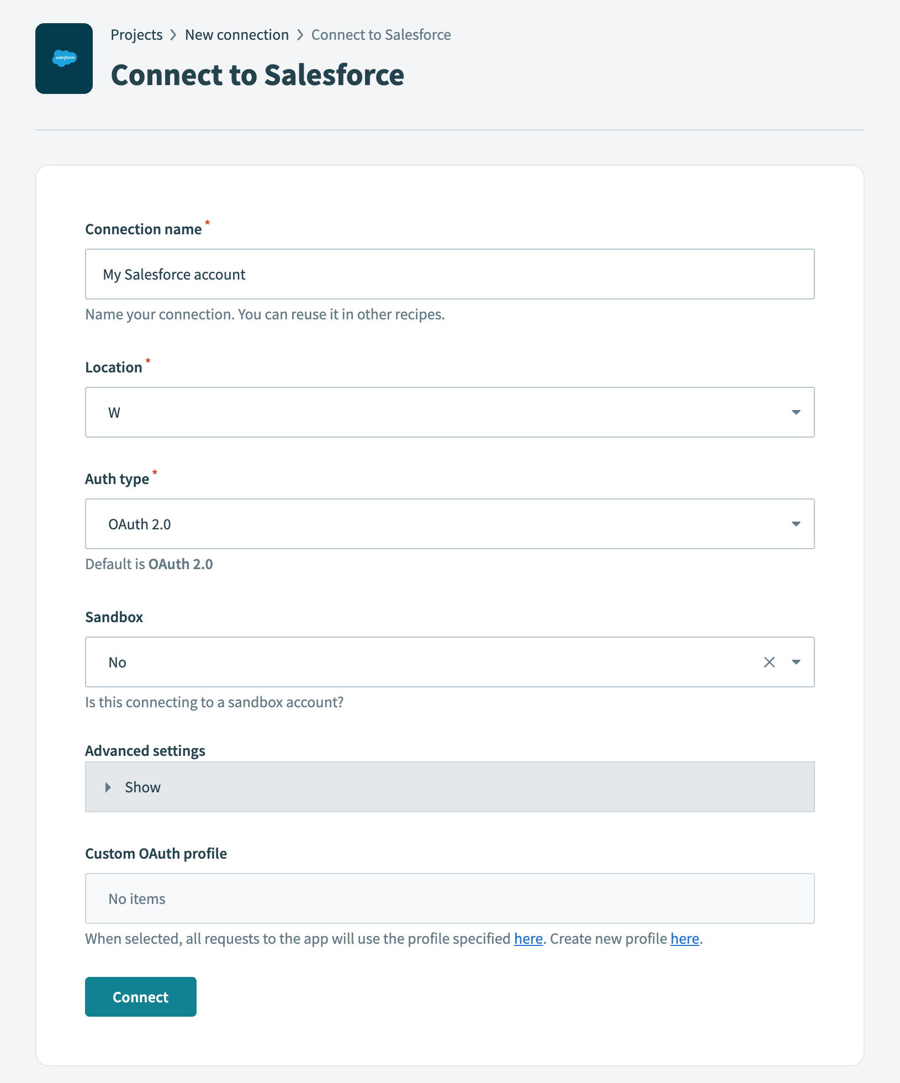Click the Location dropdown caret icon
Screen dimensions: 900x1083
point(796,412)
